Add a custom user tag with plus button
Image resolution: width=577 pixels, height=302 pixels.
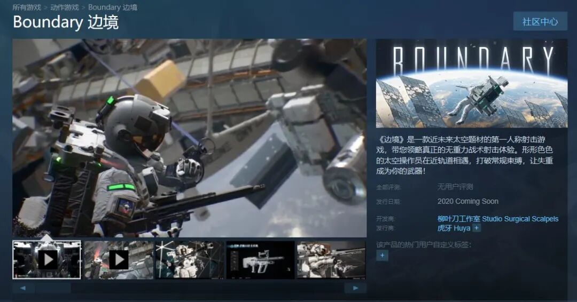(383, 256)
